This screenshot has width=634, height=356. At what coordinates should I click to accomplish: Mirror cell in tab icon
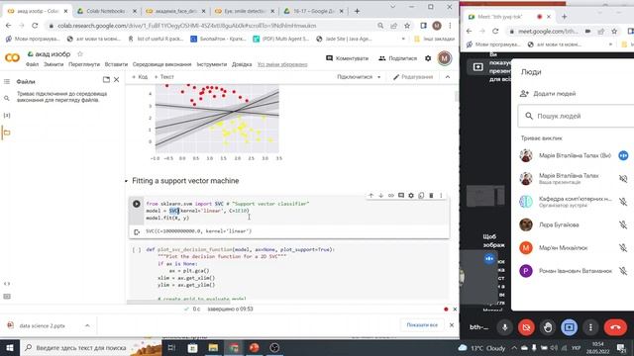click(x=421, y=196)
